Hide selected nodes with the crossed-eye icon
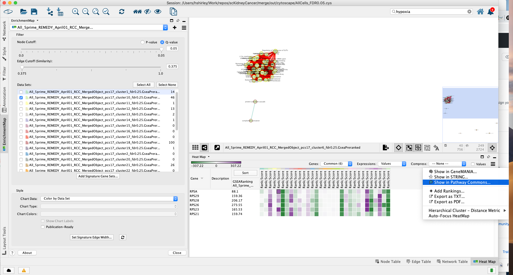The height and width of the screenshot is (275, 513). tap(147, 12)
